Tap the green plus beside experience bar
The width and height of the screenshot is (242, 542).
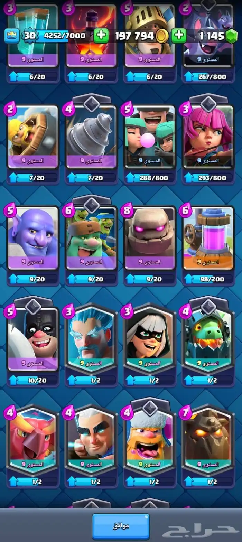coord(101,36)
